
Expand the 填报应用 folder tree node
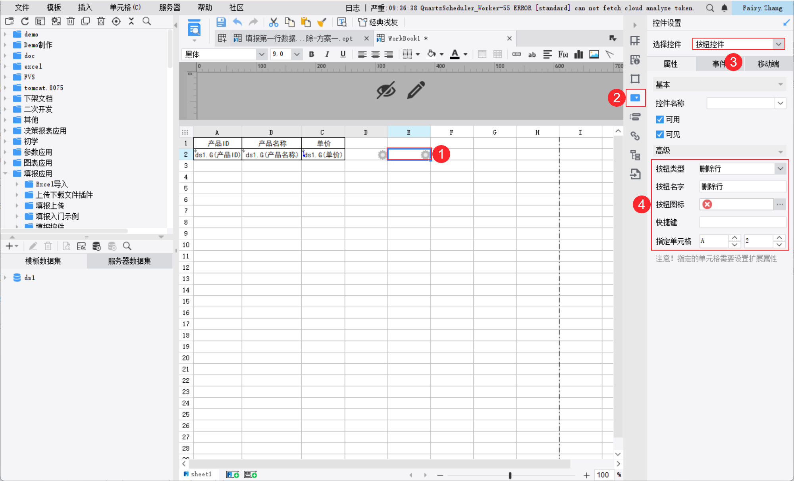(x=6, y=173)
